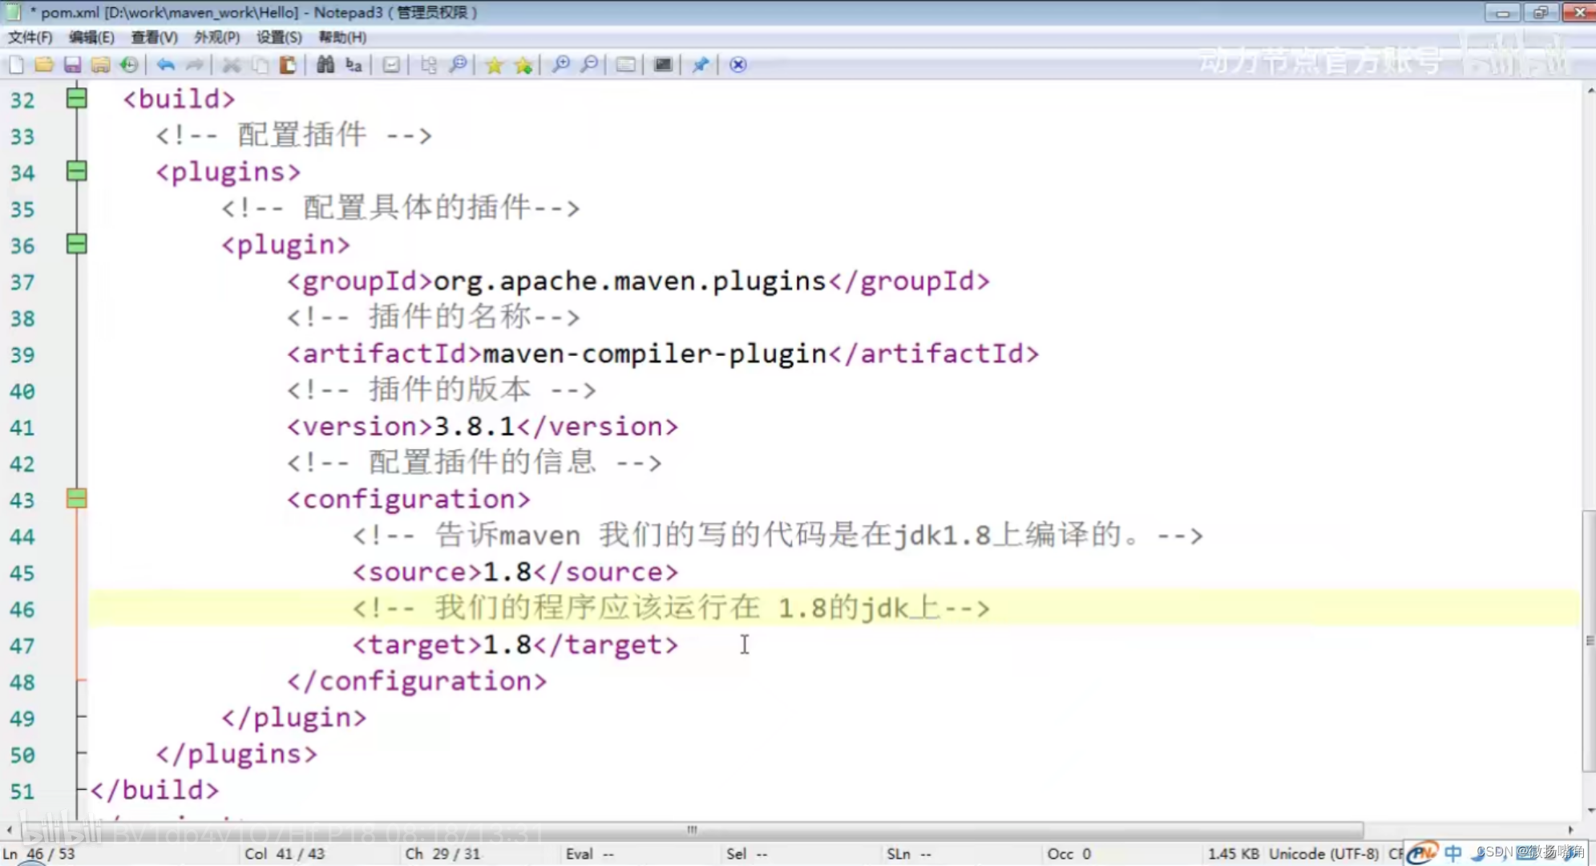Image resolution: width=1596 pixels, height=866 pixels.
Task: Click the toggle folds toolbar icon
Action: (429, 65)
